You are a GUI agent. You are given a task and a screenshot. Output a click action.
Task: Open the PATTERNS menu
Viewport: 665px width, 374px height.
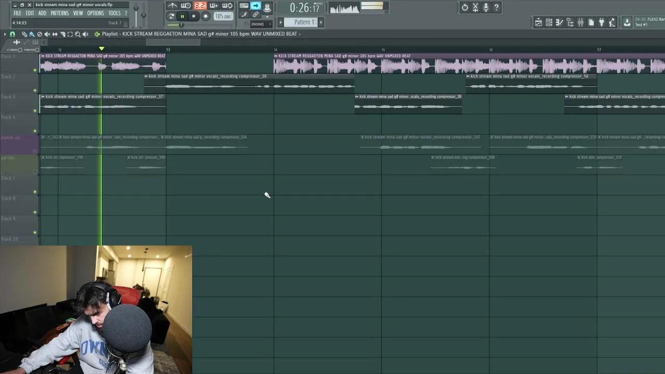(59, 13)
